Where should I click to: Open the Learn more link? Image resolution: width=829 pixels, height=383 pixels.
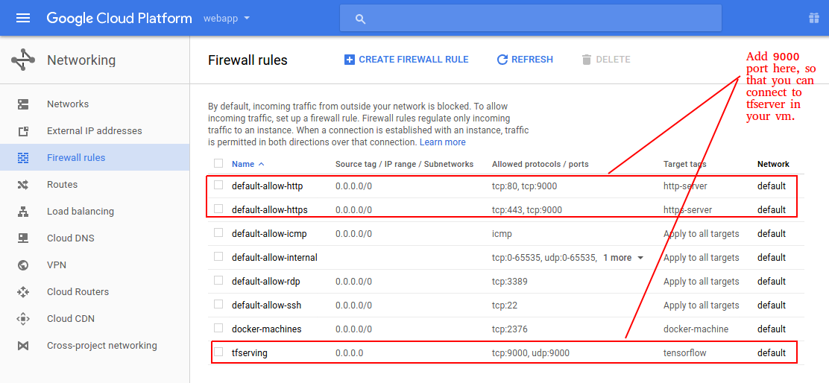tap(443, 142)
